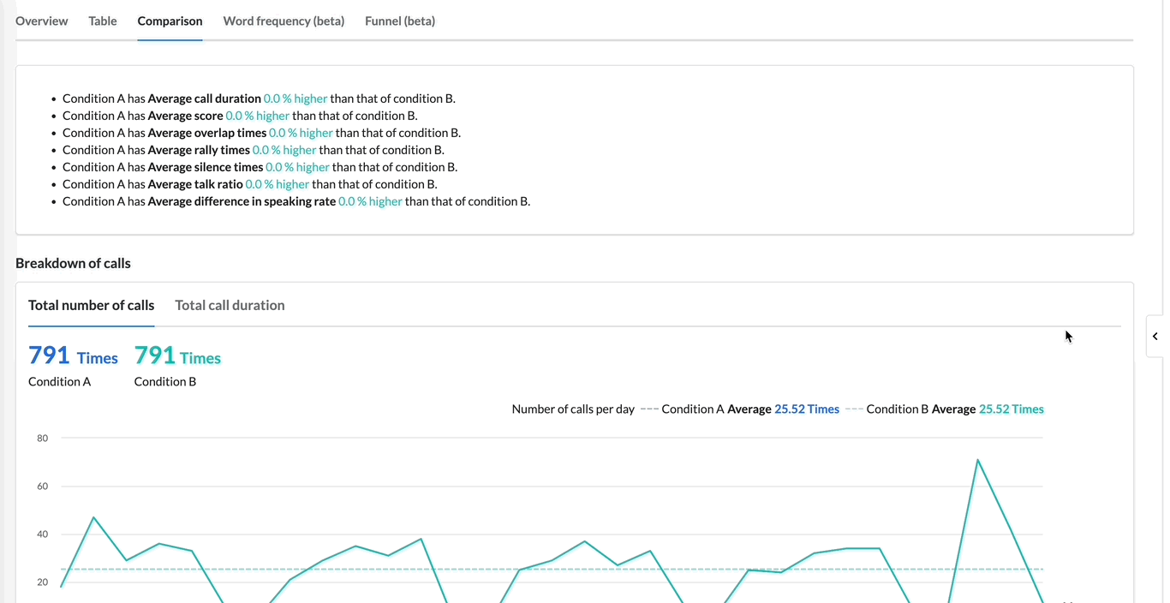Click the 80 y-axis label

point(42,439)
